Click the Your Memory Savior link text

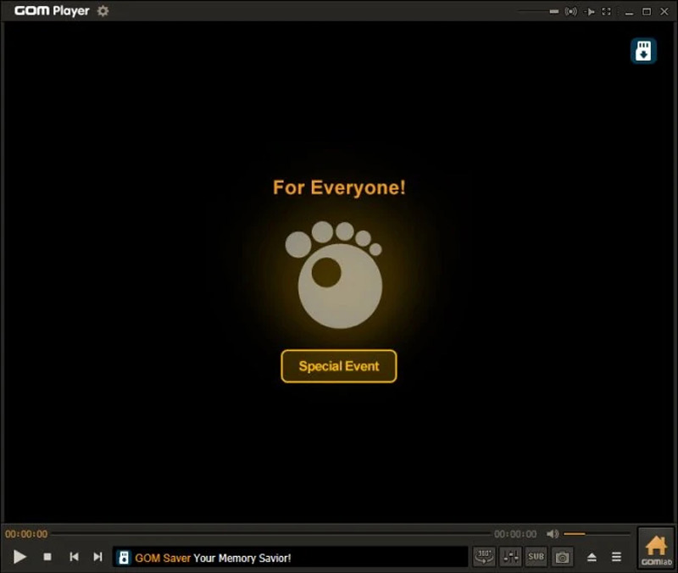[243, 558]
